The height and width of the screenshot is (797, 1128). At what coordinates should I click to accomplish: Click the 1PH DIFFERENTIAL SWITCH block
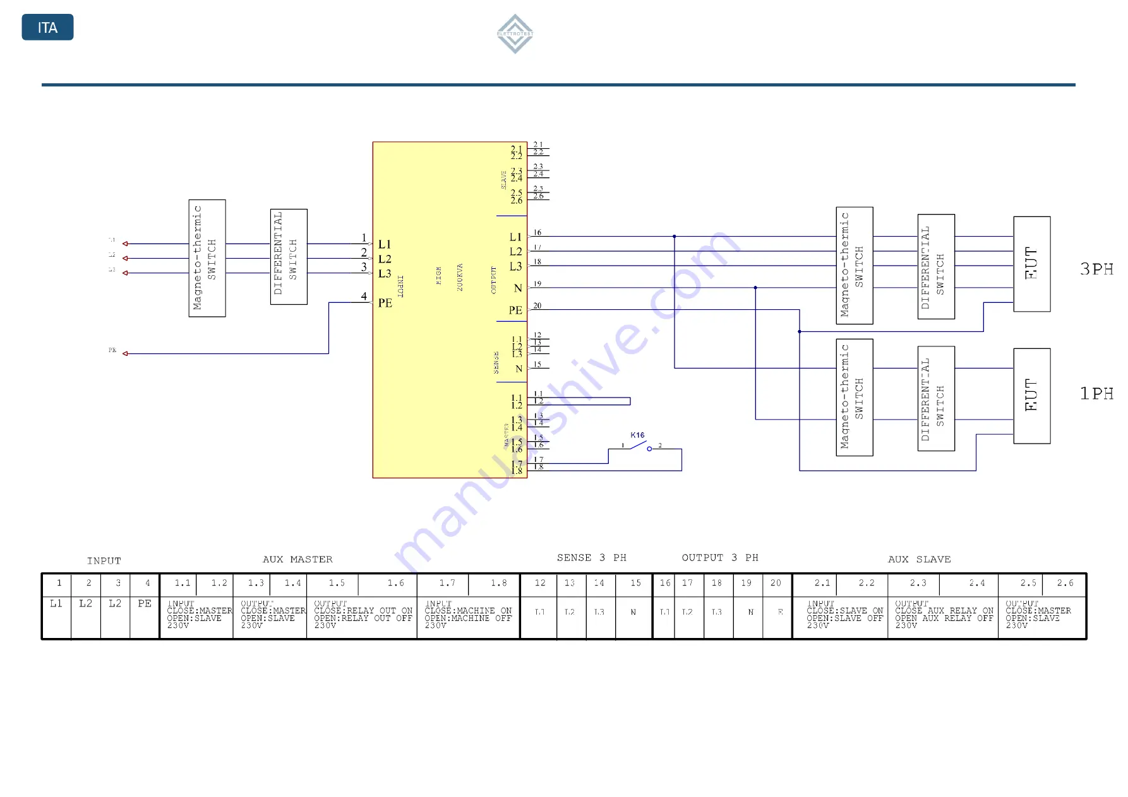[x=936, y=398]
